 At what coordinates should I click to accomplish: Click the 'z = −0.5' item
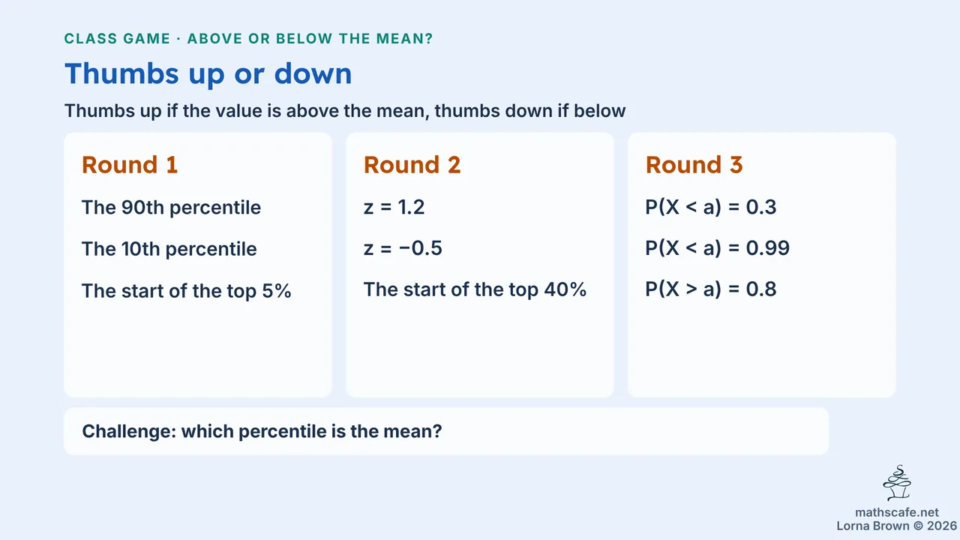[x=403, y=249]
